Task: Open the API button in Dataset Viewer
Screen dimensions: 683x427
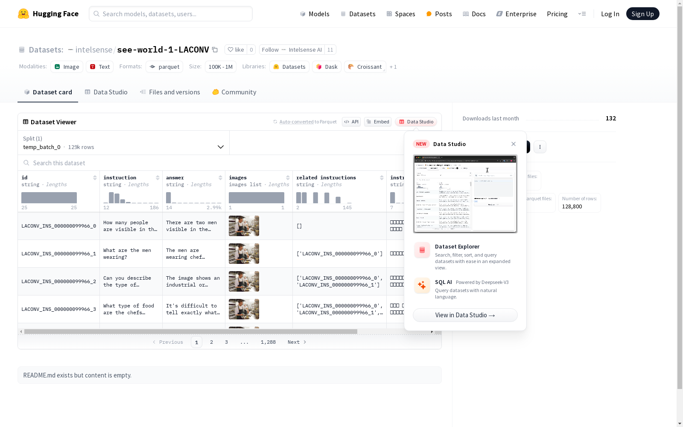Action: 351,122
